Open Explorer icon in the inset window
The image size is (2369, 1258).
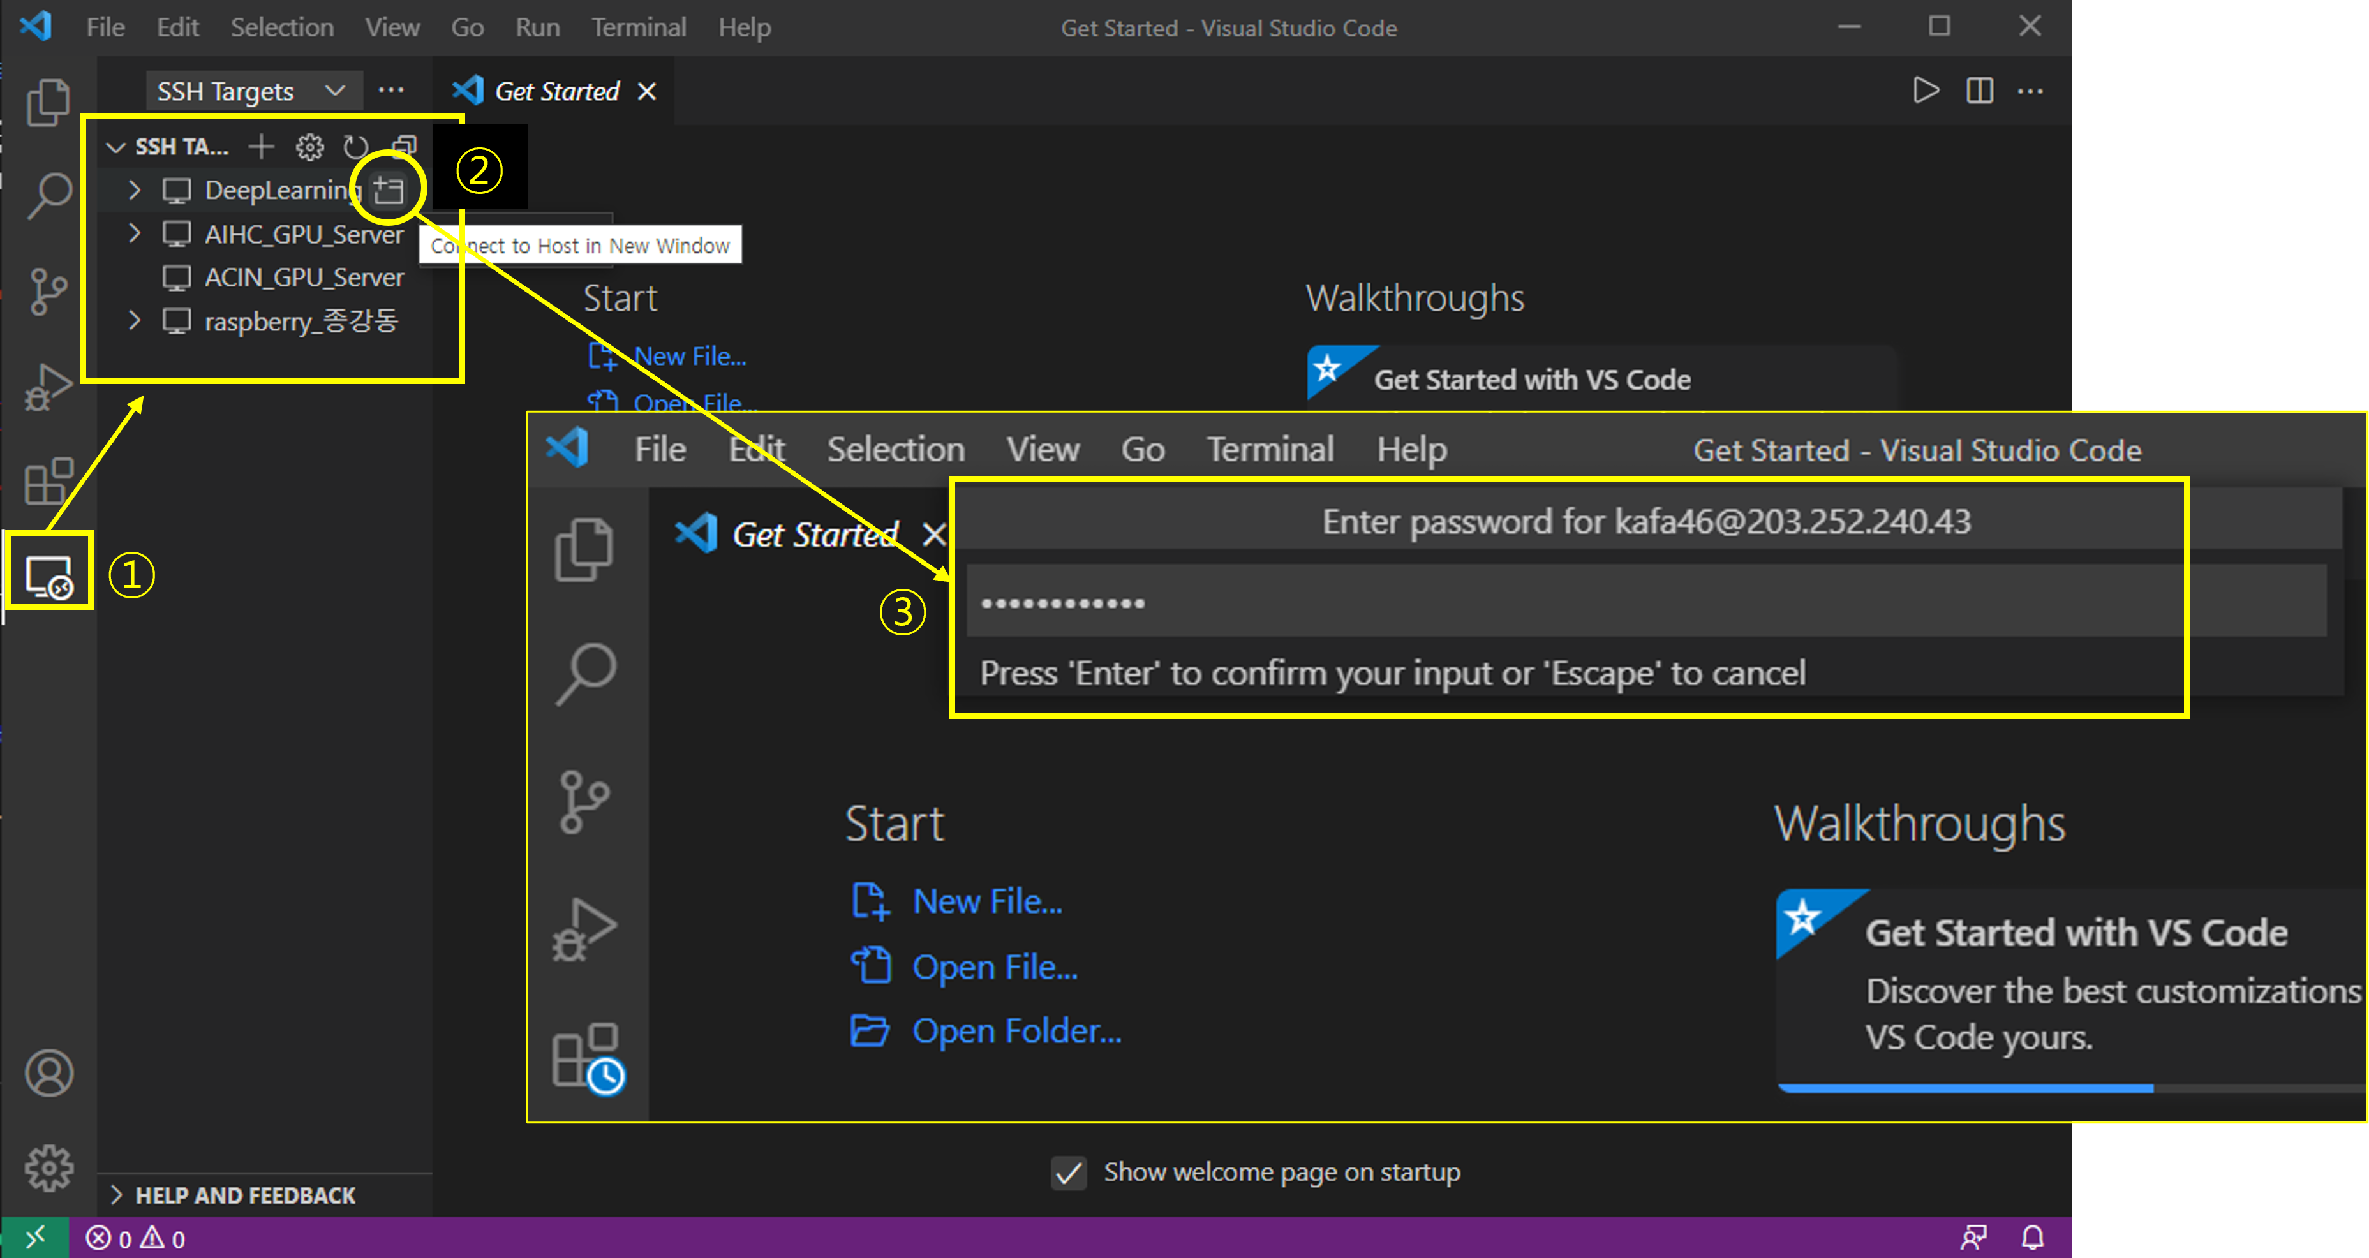pyautogui.click(x=585, y=549)
